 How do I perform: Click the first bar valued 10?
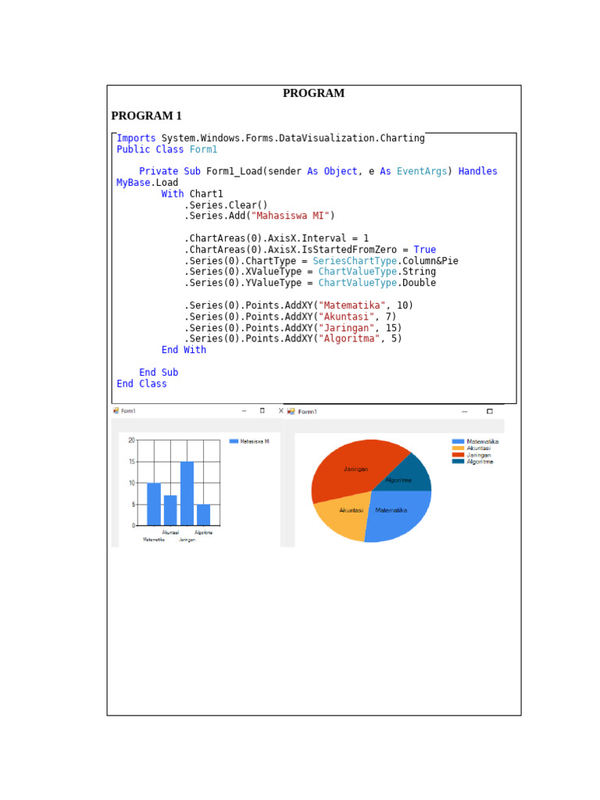point(154,504)
